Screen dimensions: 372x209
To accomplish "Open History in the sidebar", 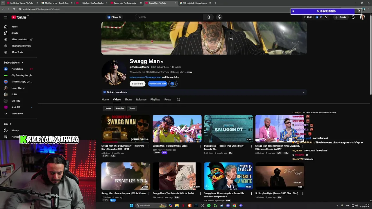I will click(15, 130).
